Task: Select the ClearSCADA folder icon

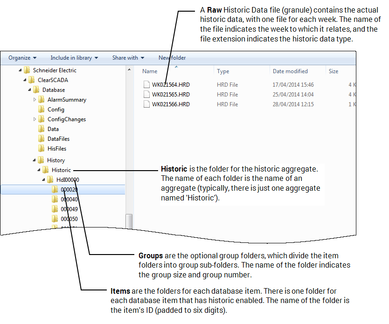Action: click(x=31, y=80)
